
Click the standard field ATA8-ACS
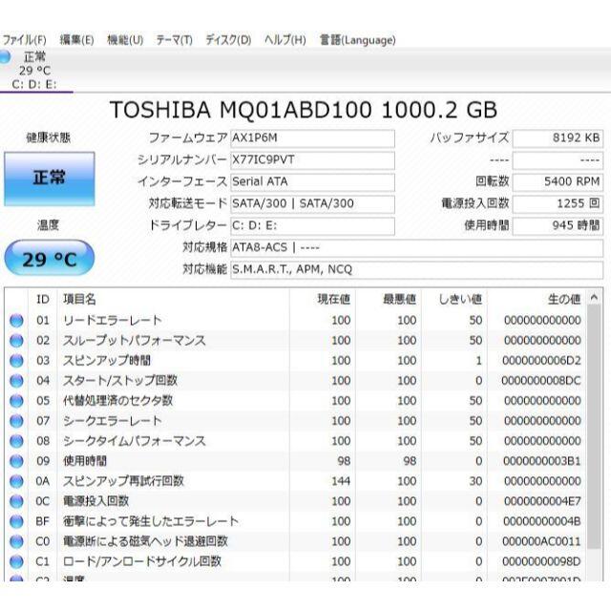click(417, 248)
